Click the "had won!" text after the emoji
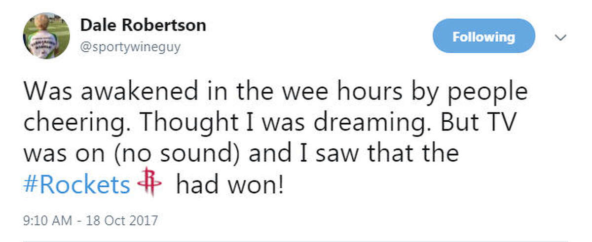The height and width of the screenshot is (242, 592). coord(230,184)
